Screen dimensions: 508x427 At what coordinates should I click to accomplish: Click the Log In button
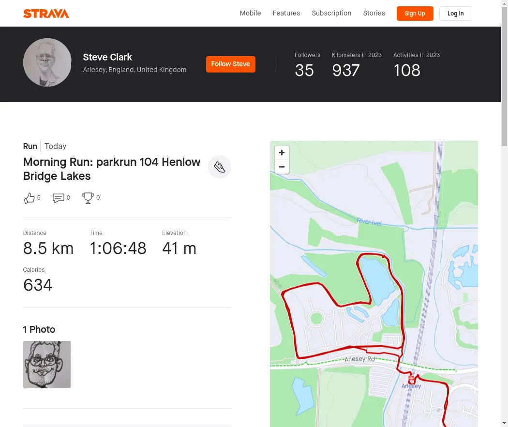(456, 14)
